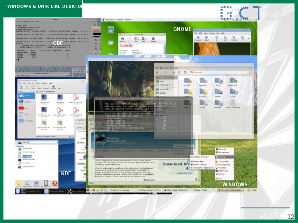Select the Trash icon in Dolphin Places
Image resolution: width=298 pixels, height=223 pixels.
pyautogui.click(x=20, y=114)
